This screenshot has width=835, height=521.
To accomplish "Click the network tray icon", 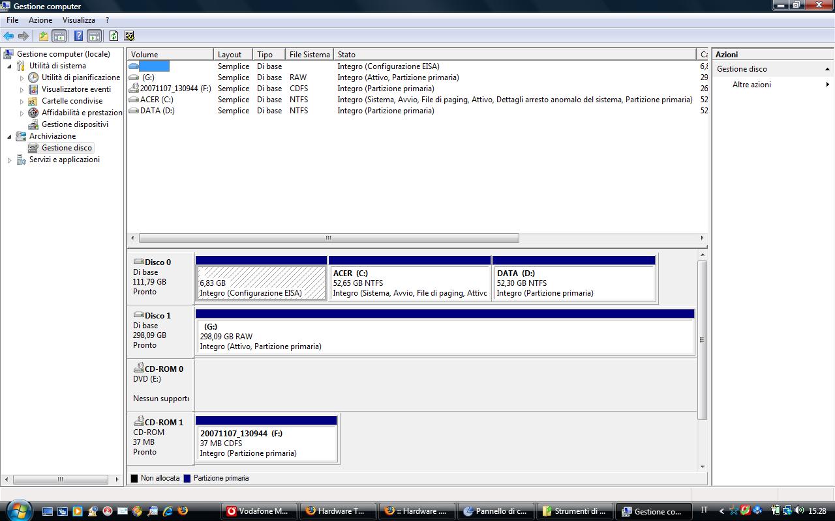I will click(x=787, y=511).
